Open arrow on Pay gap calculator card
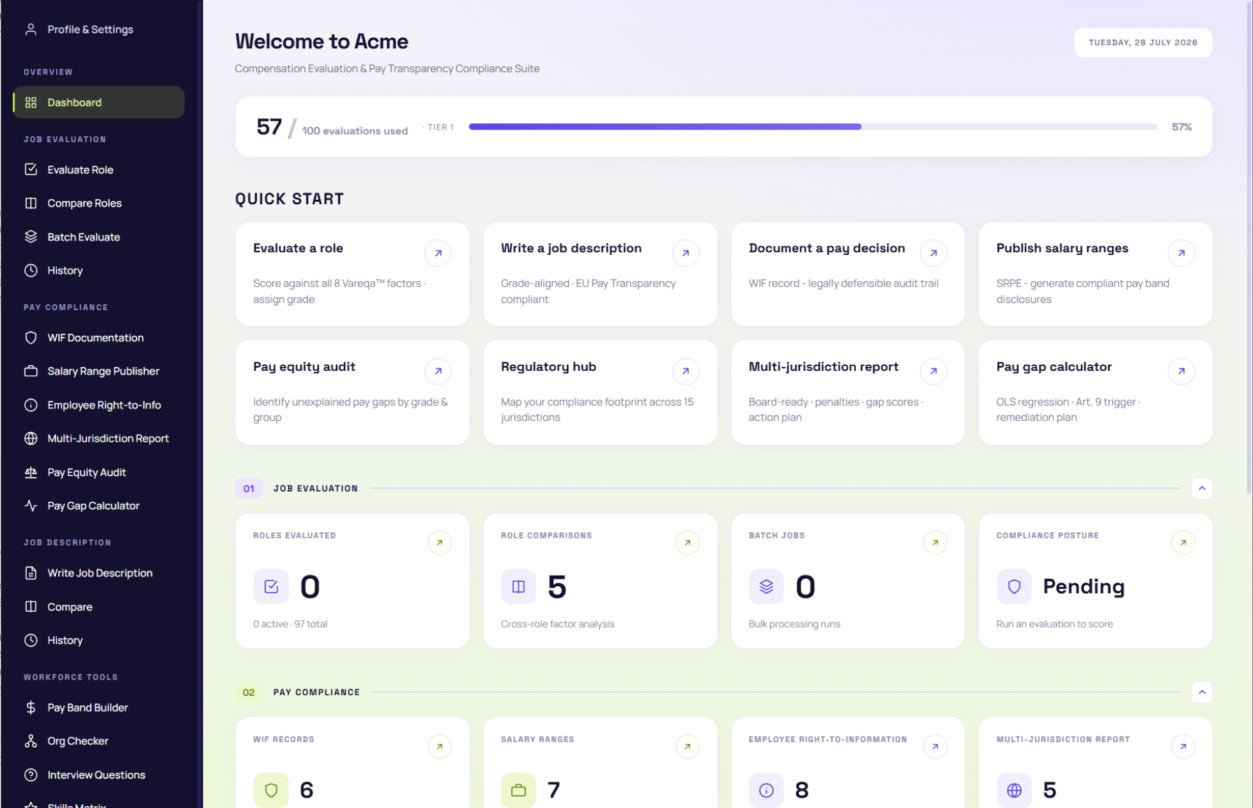1253x808 pixels. click(1182, 371)
